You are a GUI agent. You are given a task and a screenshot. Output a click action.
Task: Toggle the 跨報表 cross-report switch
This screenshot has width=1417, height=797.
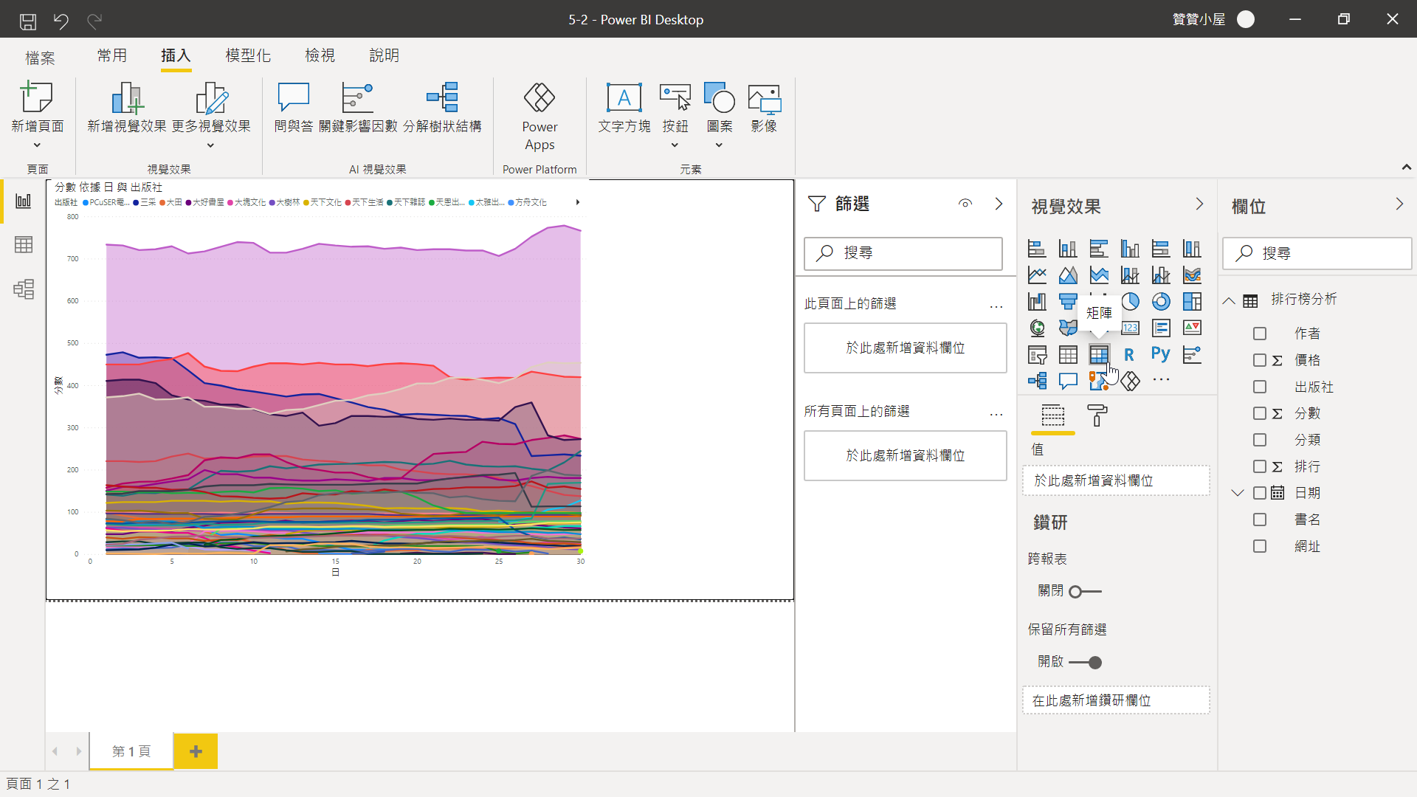point(1085,592)
